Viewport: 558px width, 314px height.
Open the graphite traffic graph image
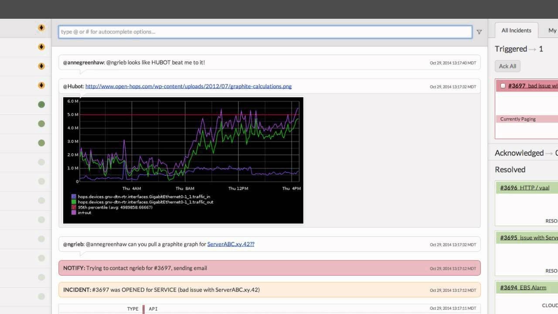click(x=183, y=160)
